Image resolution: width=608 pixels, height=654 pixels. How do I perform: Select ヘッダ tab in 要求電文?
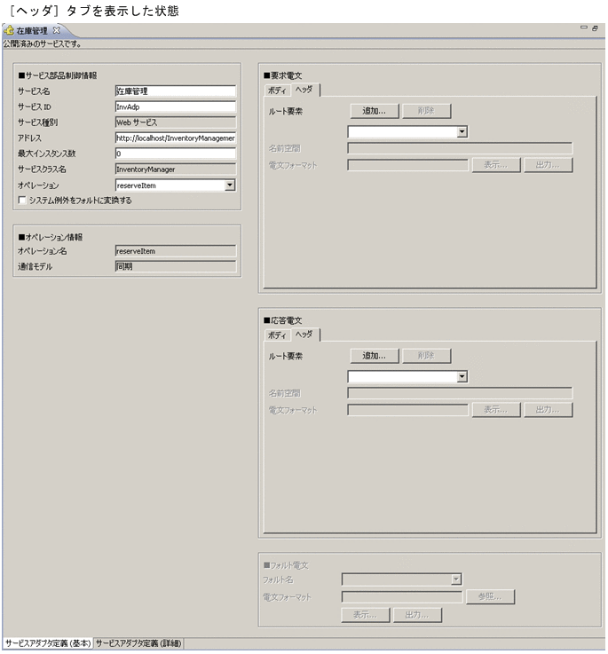[304, 90]
